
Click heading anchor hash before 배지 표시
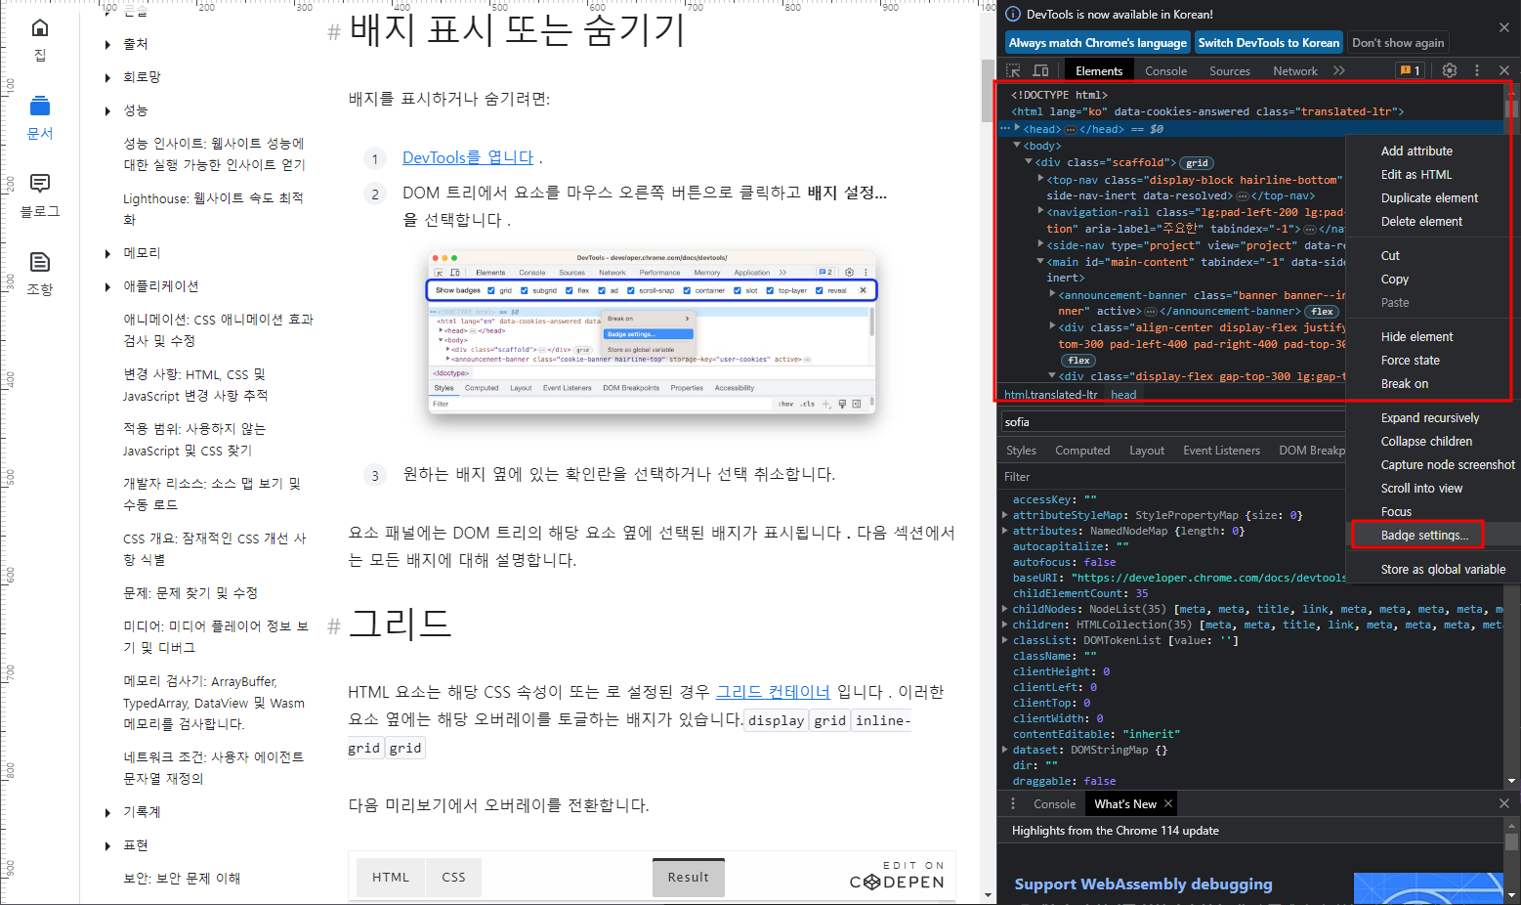334,32
